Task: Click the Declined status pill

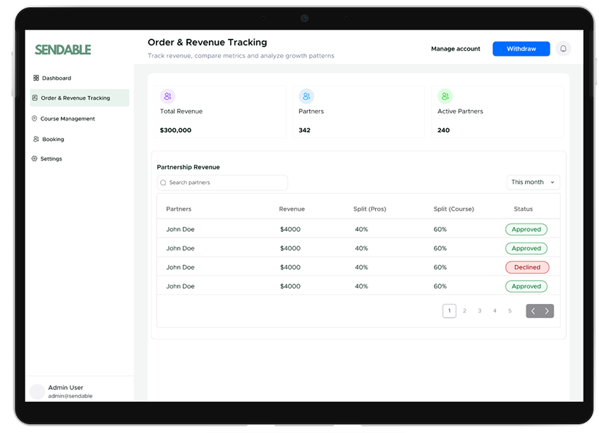Action: click(x=526, y=267)
